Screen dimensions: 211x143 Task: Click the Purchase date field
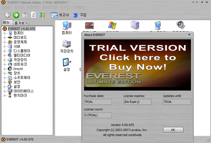(98, 102)
